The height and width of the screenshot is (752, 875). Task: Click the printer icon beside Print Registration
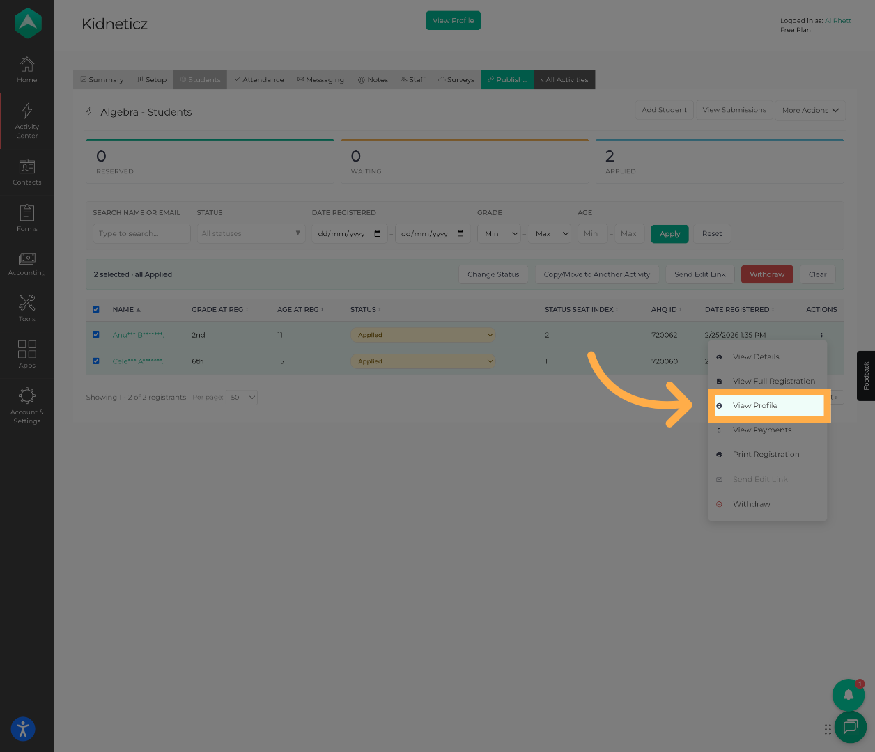click(719, 454)
